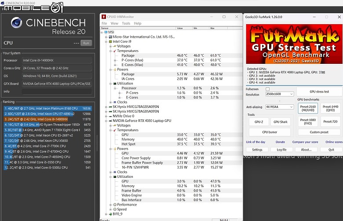
Task: Expand the Micro-Star International node
Action: (x=106, y=37)
